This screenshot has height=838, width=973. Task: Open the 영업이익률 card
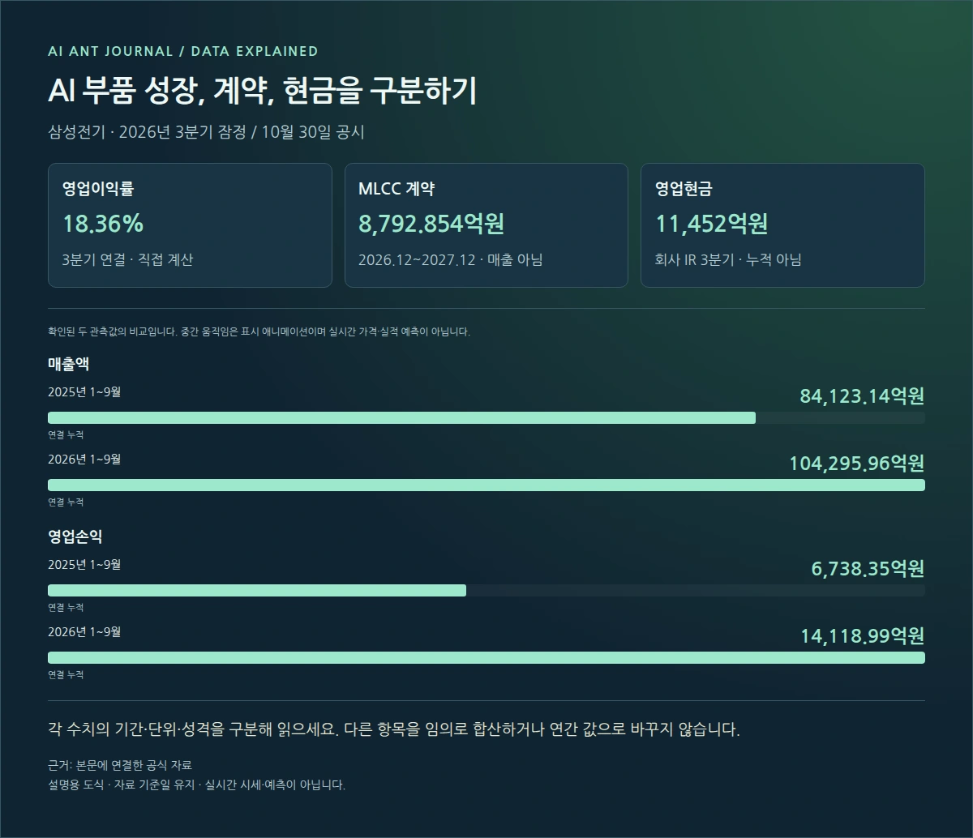tap(190, 225)
